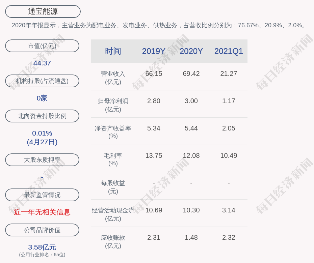Click the cash flow value 10.30
Viewport: 314px width, 263px height.
191,210
